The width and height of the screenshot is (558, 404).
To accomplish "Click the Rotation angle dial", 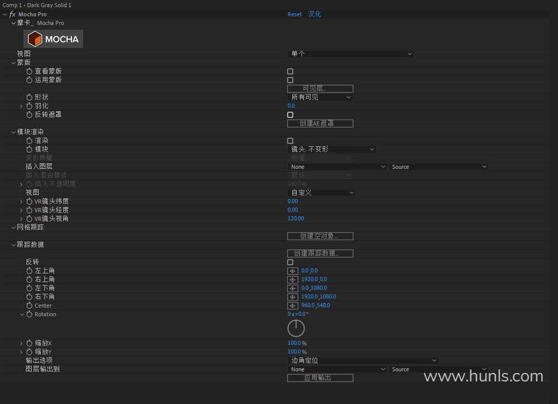I will [296, 328].
